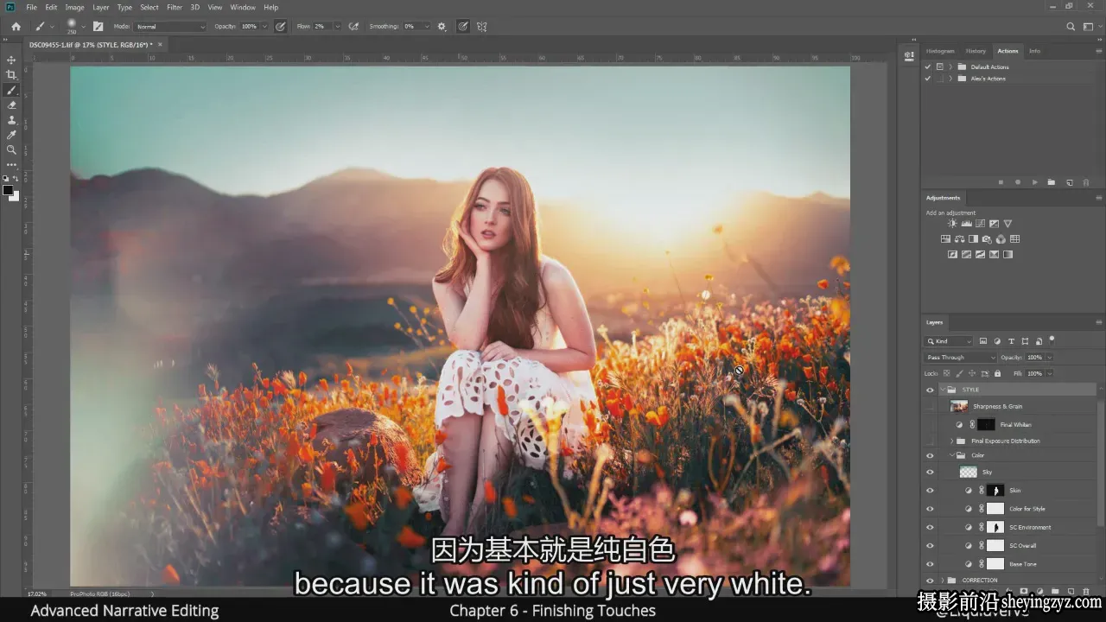Switch to the History tab

(976, 51)
